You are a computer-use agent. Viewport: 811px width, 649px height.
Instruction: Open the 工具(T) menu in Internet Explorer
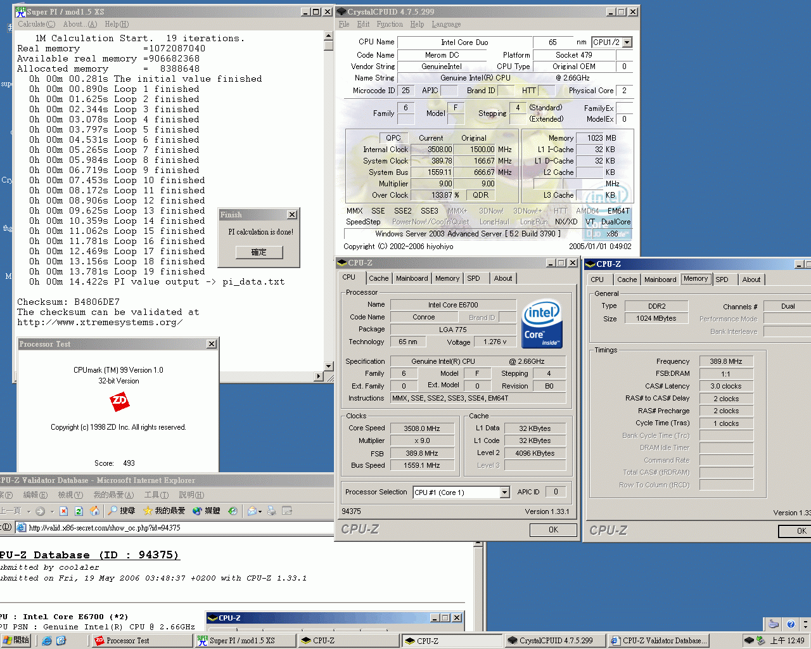156,495
